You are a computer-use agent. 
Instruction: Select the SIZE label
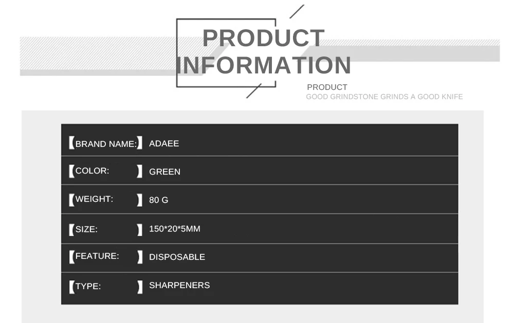click(86, 229)
